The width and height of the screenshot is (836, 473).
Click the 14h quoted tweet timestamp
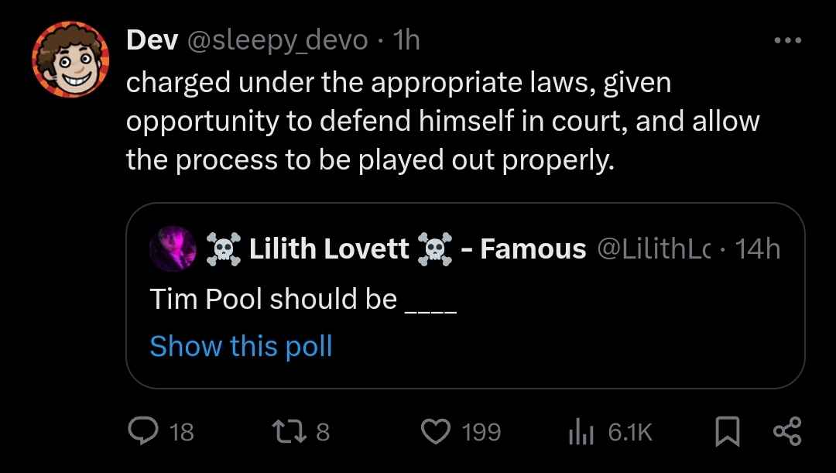click(758, 248)
